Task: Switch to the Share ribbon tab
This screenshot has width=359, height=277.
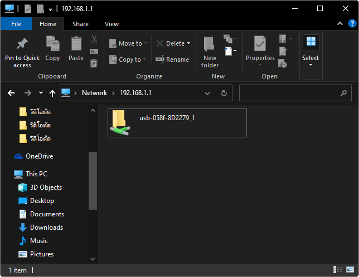Action: pos(80,24)
